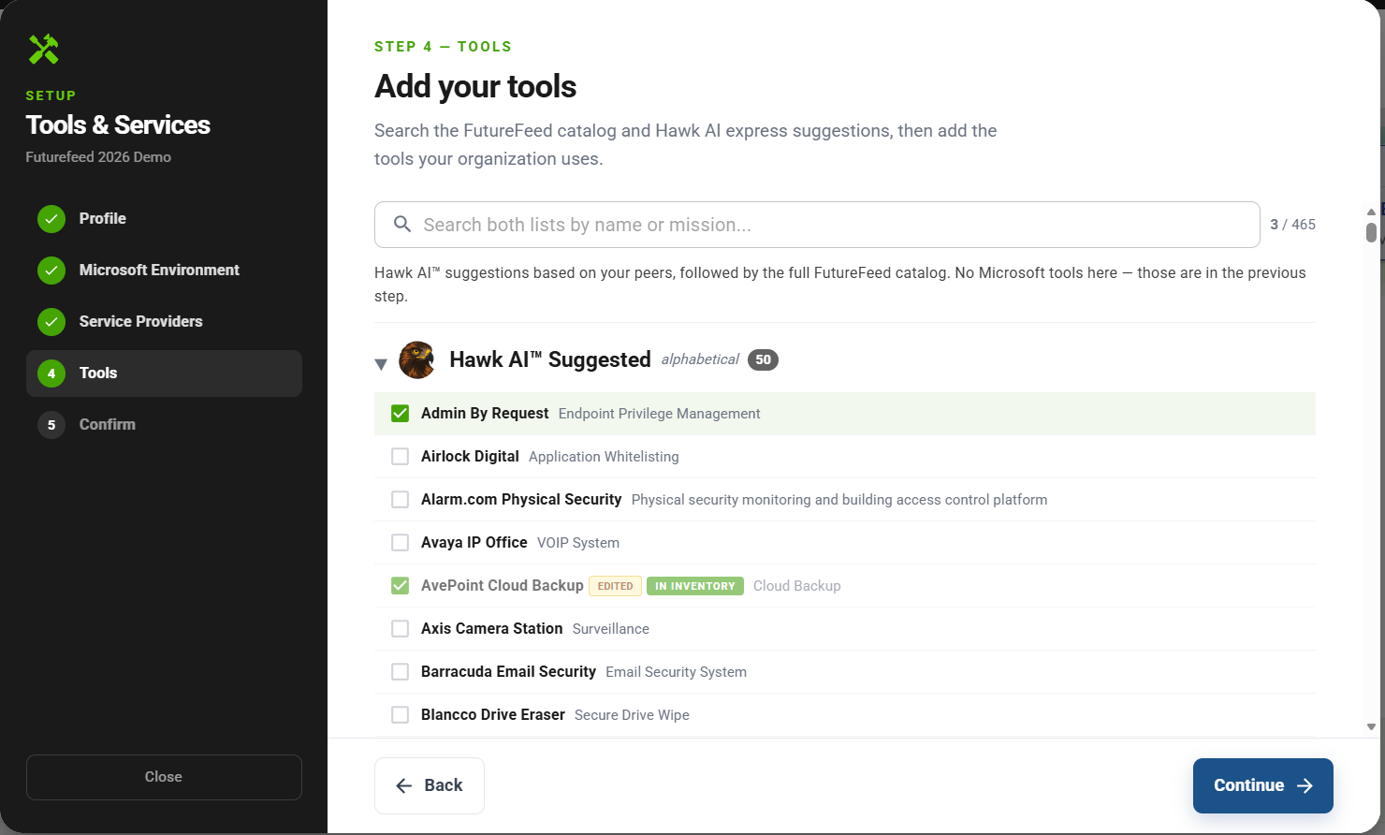Click the Futurefeed 2026 Demo label
The width and height of the screenshot is (1385, 835).
pyautogui.click(x=98, y=157)
